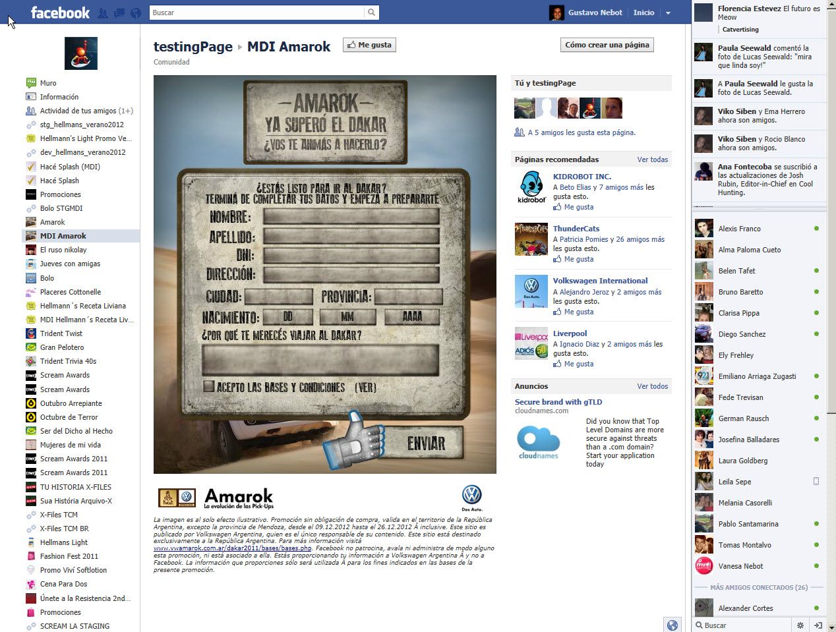Open Muro in the left sidebar

tap(48, 83)
